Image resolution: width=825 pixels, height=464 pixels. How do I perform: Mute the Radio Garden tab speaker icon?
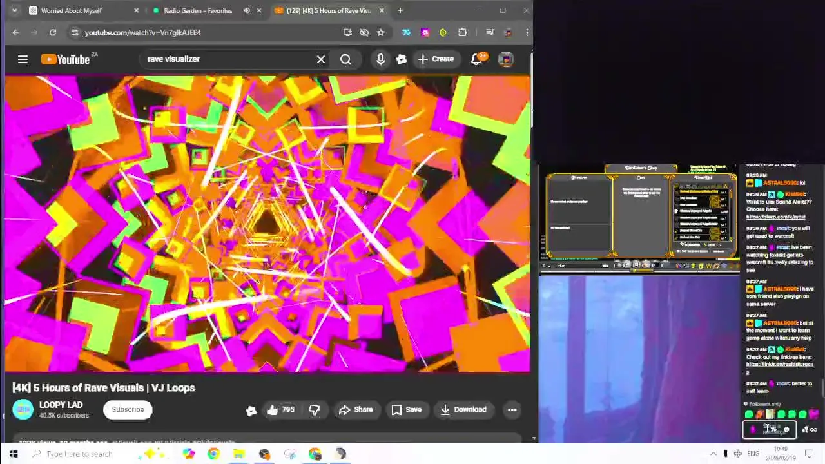[246, 10]
